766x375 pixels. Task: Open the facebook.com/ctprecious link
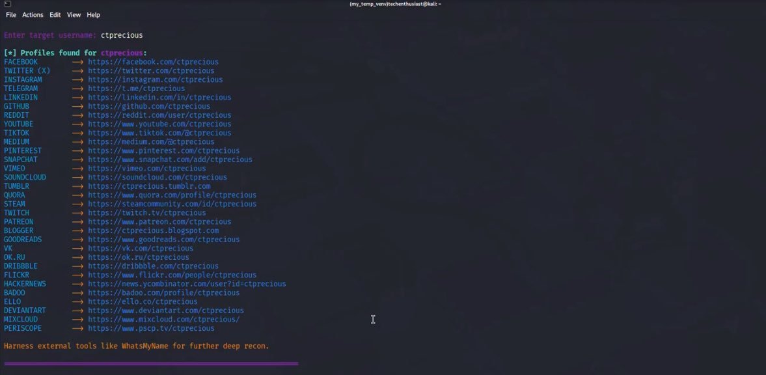(154, 62)
